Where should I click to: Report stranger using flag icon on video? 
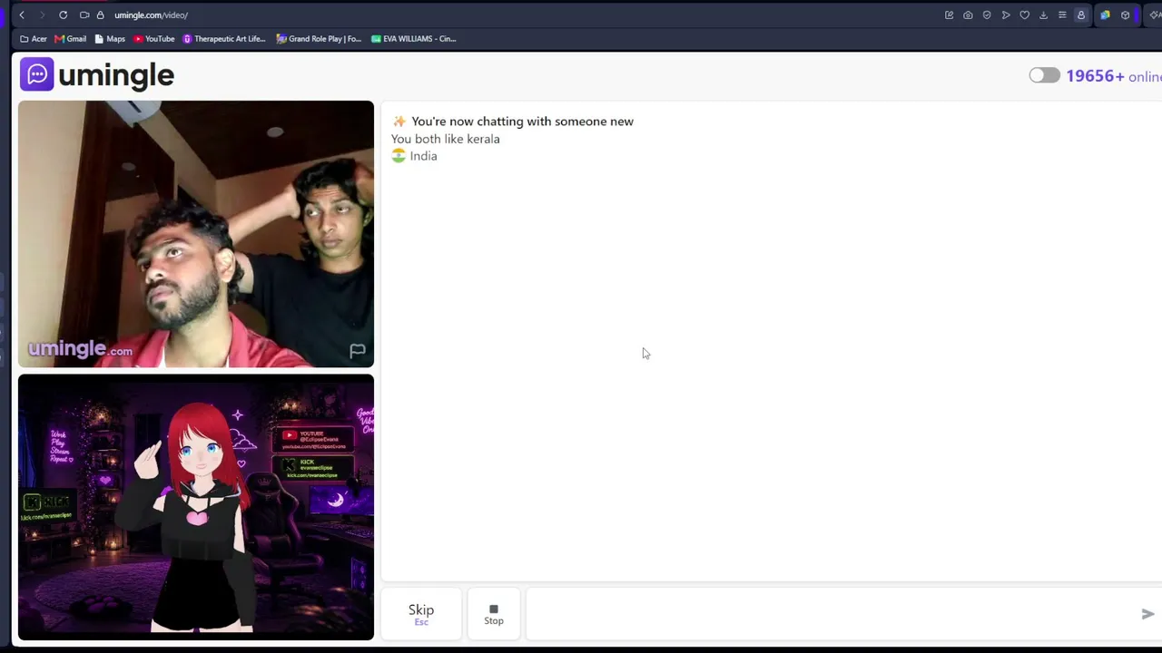[357, 351]
